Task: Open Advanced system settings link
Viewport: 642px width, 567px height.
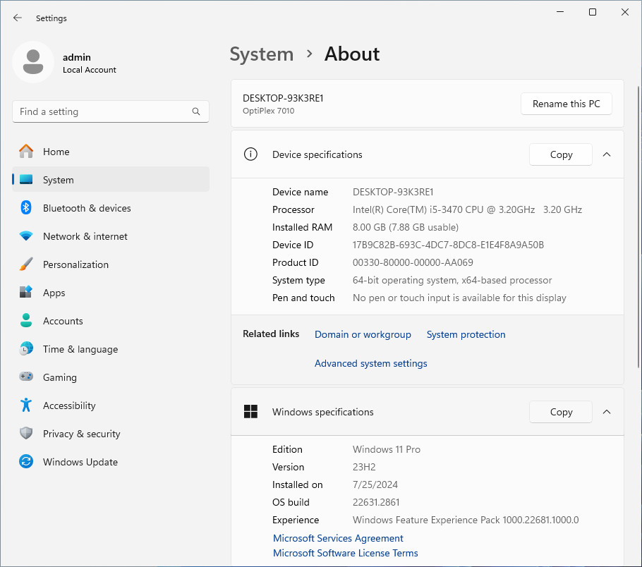Action: (370, 363)
